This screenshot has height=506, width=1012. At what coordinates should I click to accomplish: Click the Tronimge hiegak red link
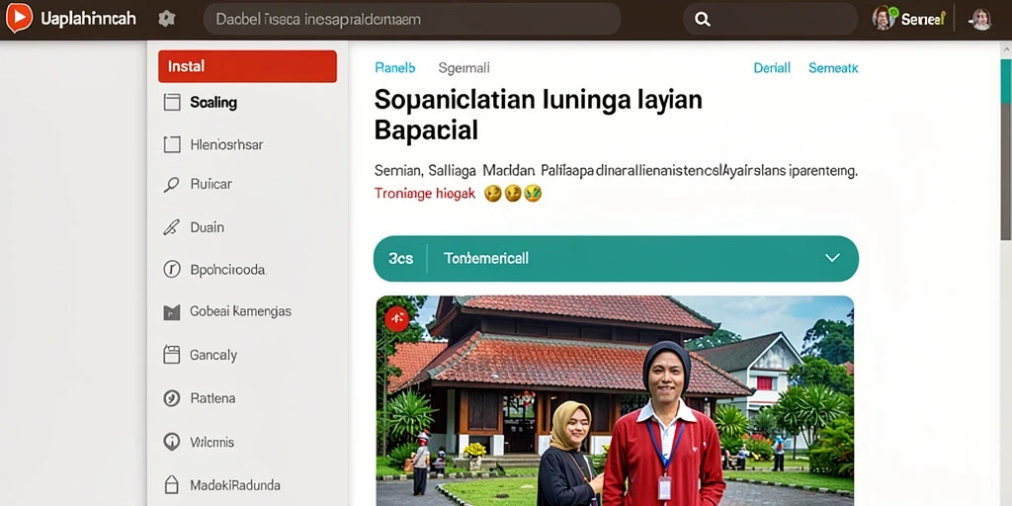(x=425, y=193)
